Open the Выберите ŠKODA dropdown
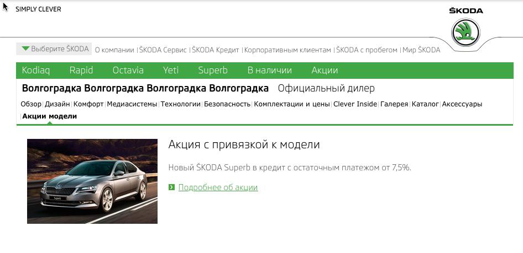Screen dimensions: 523x253 click(54, 49)
